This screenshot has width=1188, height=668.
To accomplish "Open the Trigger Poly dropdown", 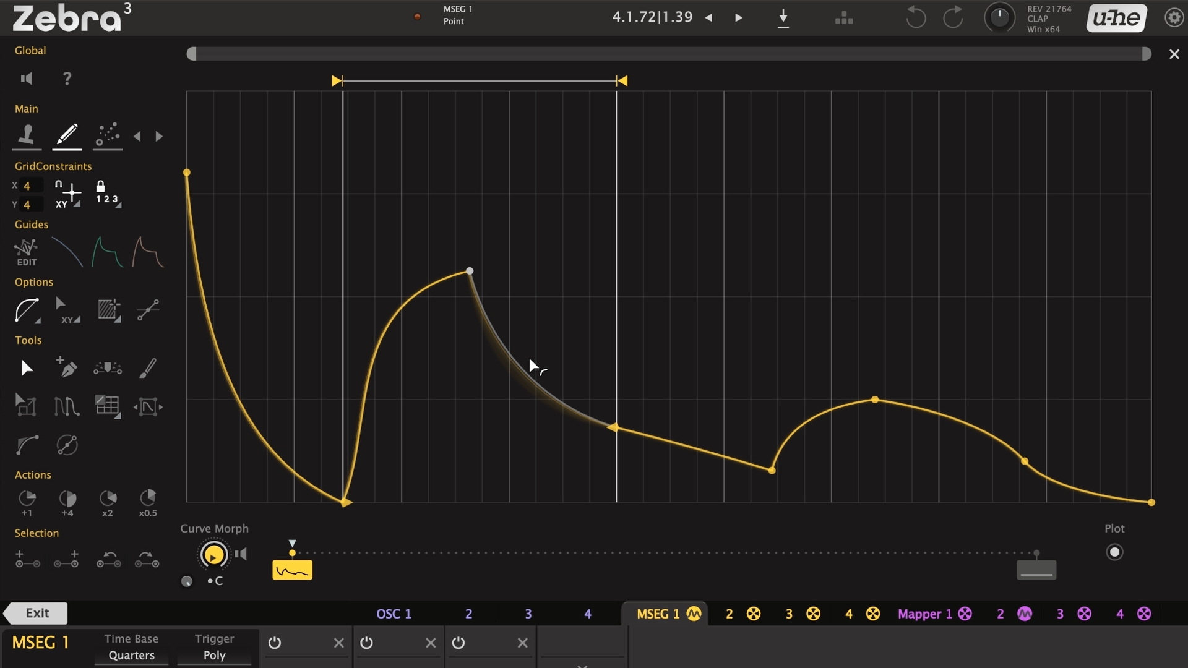I will (214, 656).
